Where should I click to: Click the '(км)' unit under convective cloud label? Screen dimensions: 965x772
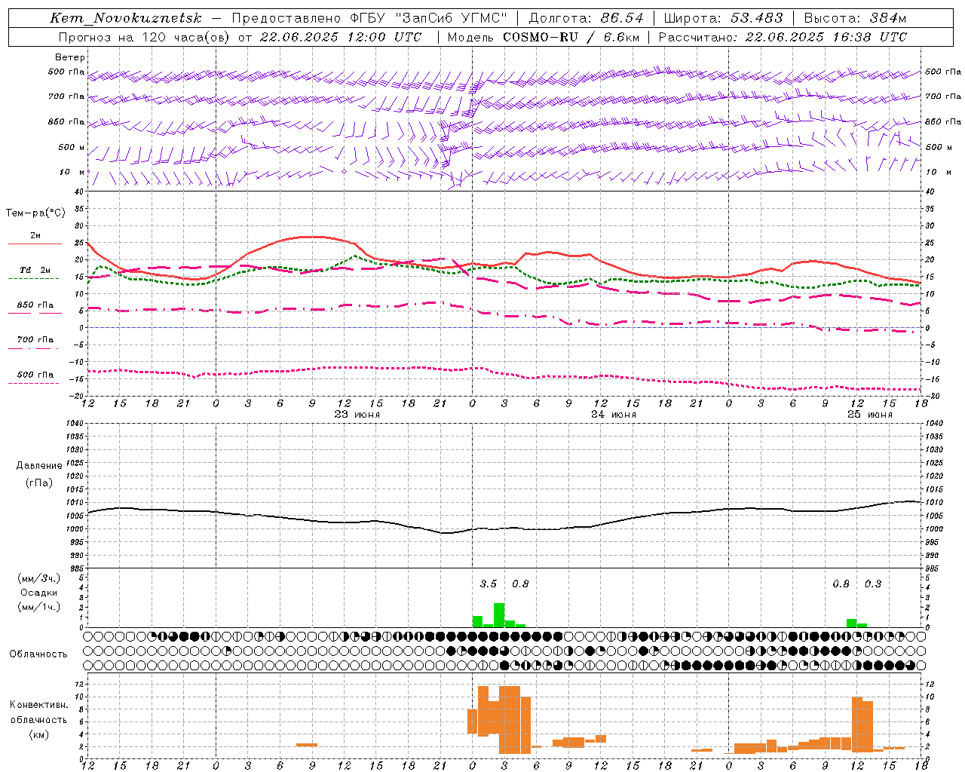tap(39, 734)
